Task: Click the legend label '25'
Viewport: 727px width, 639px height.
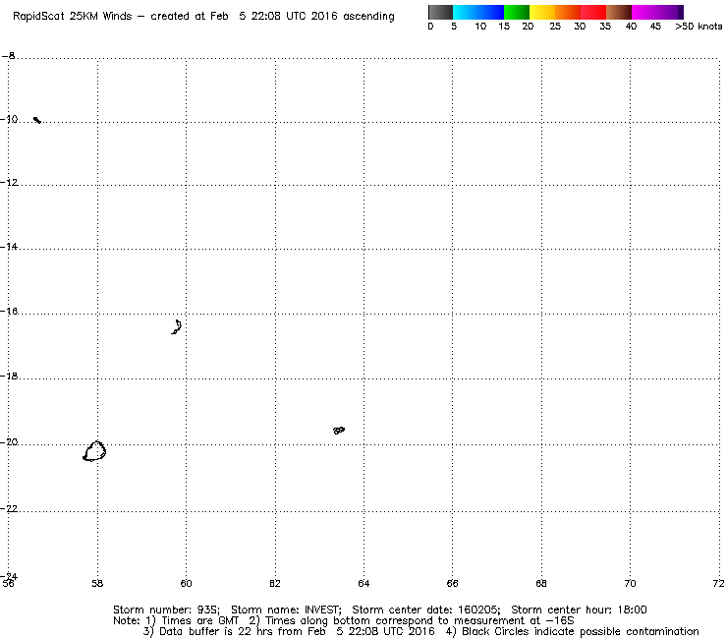Action: click(x=555, y=27)
